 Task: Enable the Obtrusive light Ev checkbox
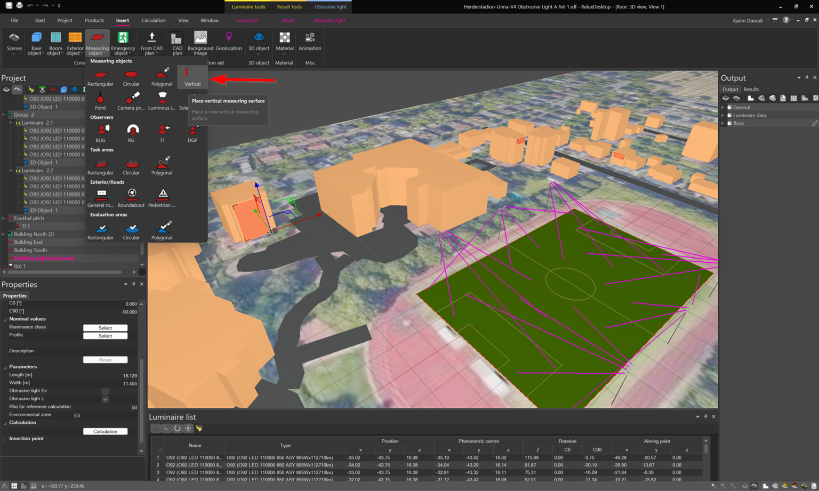(105, 391)
